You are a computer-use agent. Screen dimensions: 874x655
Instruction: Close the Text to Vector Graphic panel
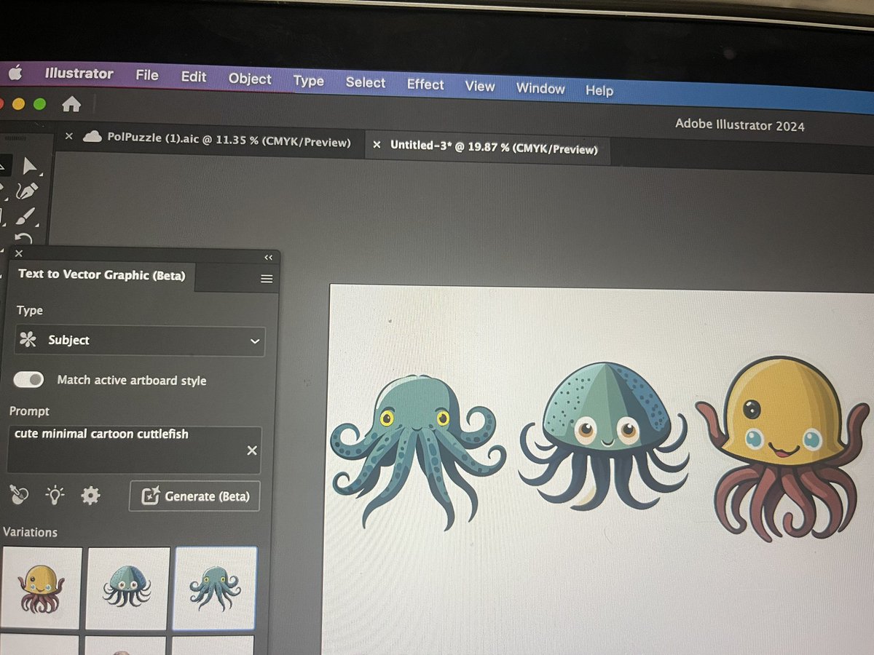pos(19,253)
